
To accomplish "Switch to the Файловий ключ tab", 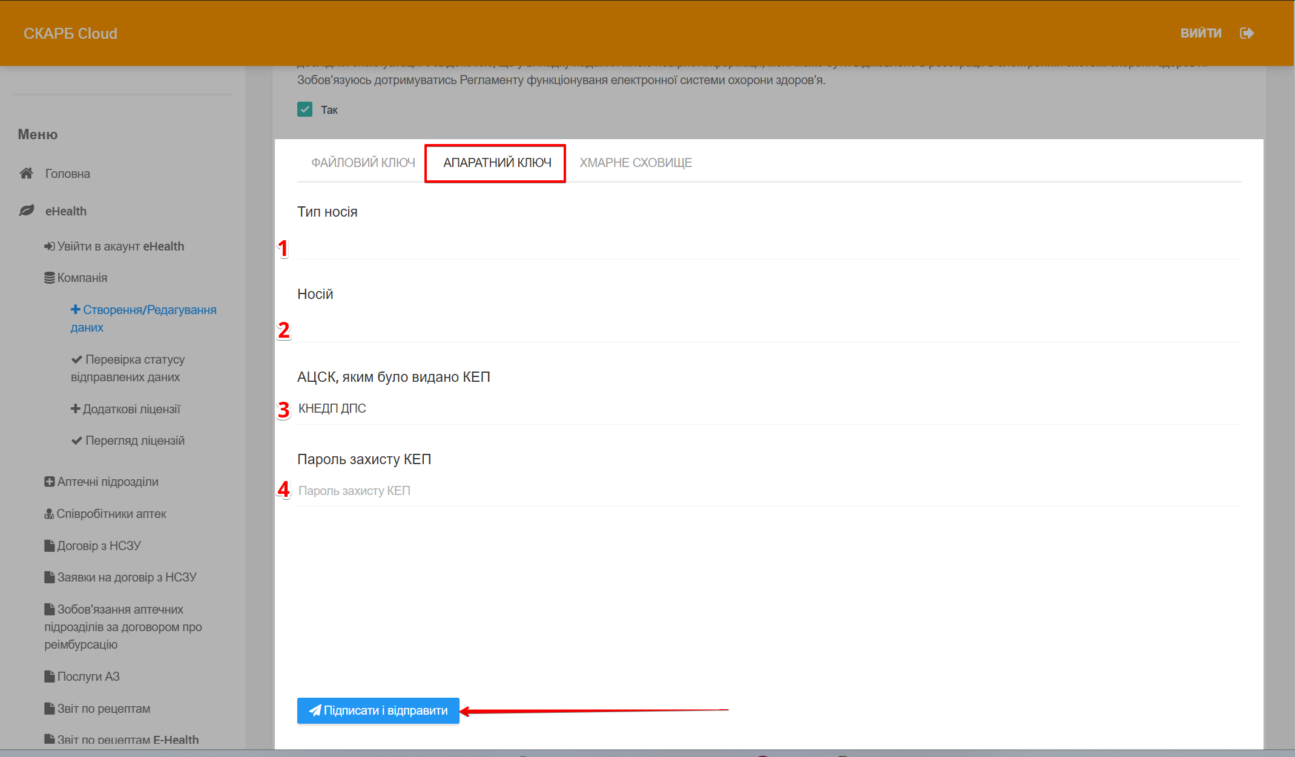I will 363,162.
